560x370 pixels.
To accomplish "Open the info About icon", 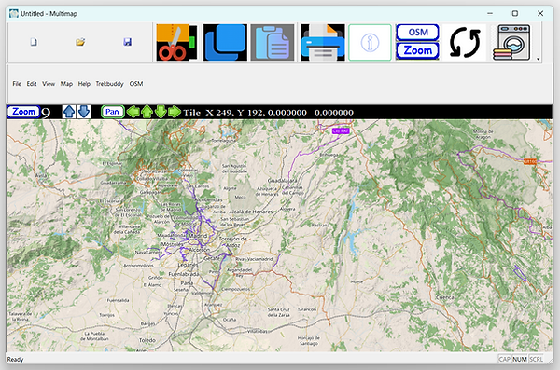I will point(370,43).
